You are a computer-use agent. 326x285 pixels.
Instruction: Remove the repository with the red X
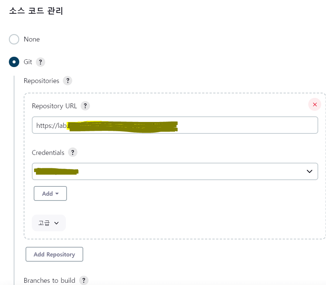pos(315,105)
